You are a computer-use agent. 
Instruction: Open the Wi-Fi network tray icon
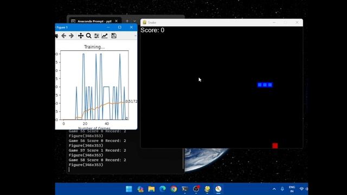coord(301,189)
